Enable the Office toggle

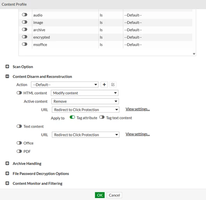[19, 143]
